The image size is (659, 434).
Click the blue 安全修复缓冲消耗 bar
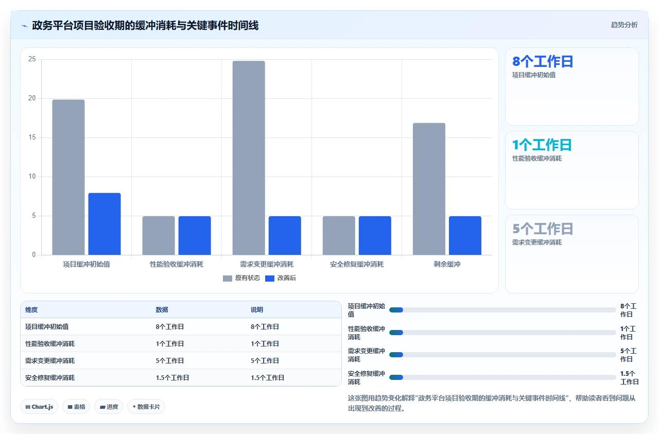(375, 235)
